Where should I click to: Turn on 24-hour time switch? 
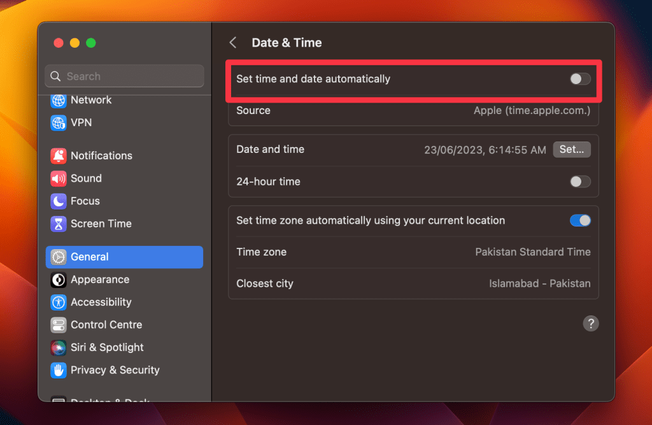pyautogui.click(x=580, y=182)
